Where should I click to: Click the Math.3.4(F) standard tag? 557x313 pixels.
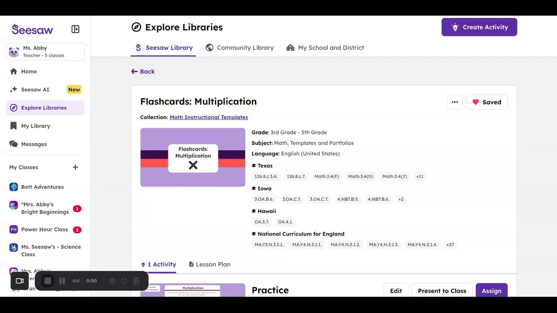coord(327,176)
